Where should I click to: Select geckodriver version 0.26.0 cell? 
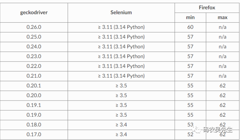point(34,27)
